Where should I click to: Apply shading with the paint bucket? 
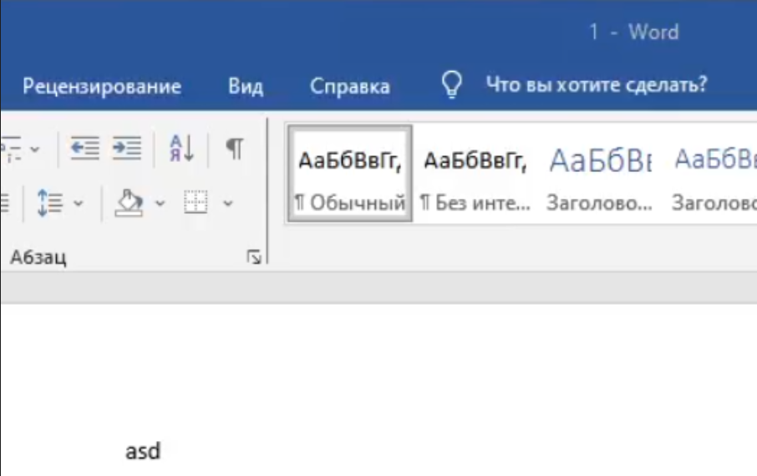(129, 202)
